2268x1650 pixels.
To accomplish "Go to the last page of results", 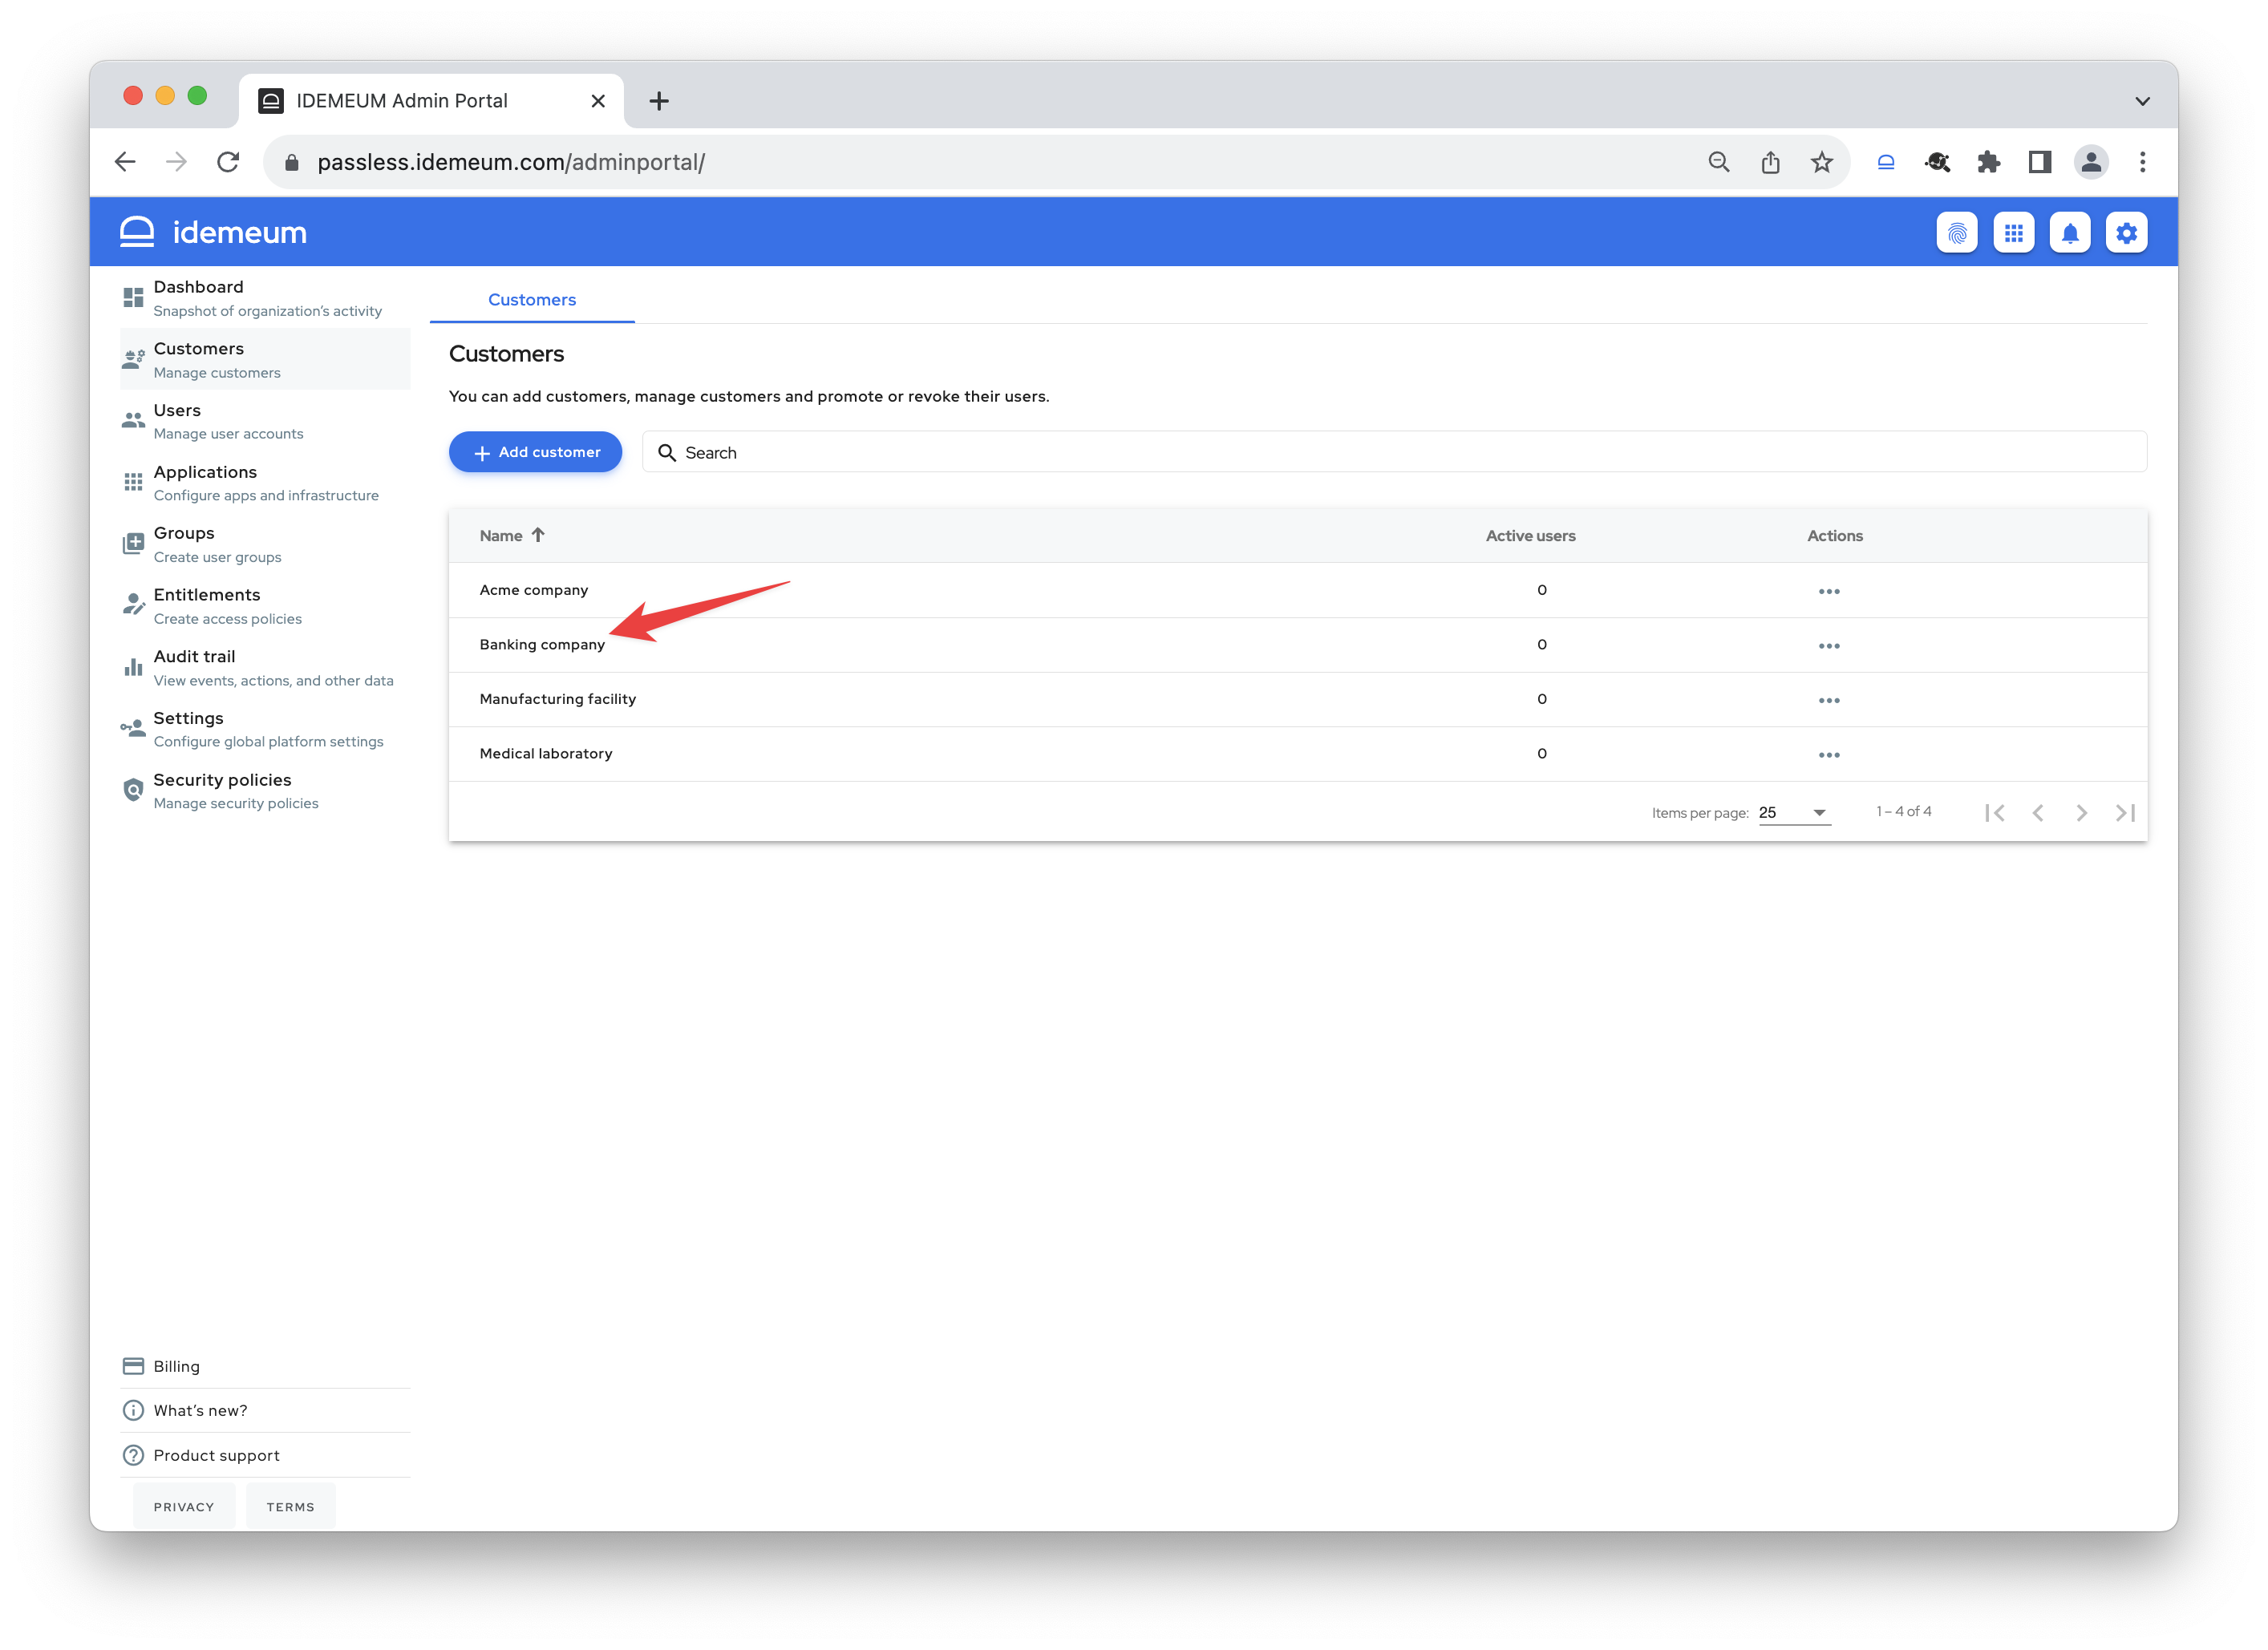I will pos(2125,812).
